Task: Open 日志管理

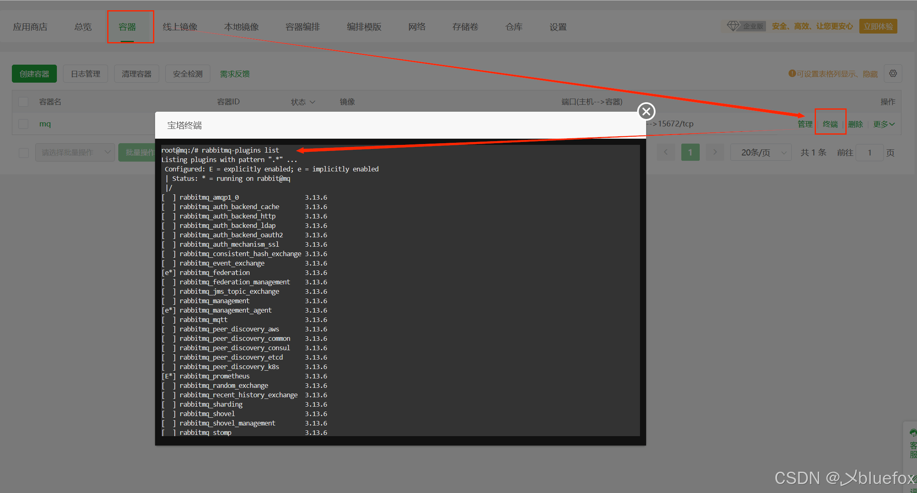Action: point(86,74)
